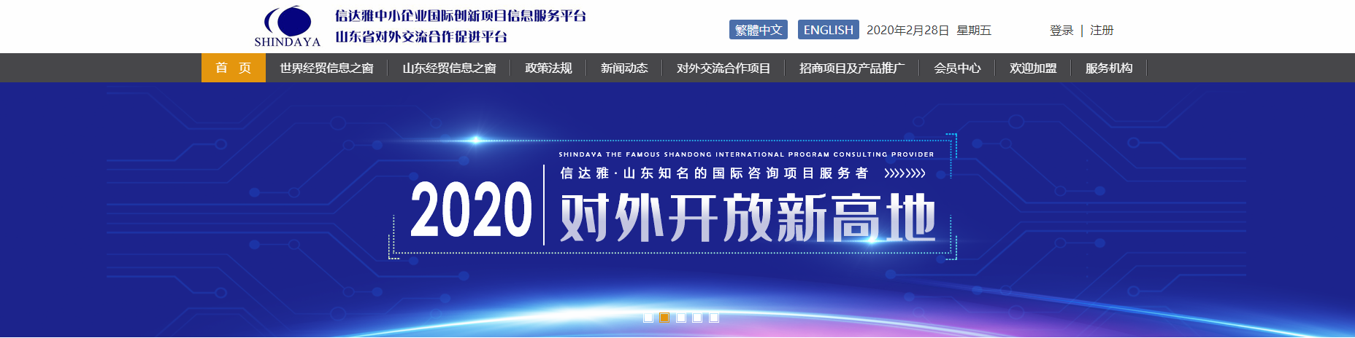Image resolution: width=1355 pixels, height=338 pixels.
Task: Select the orange active carousel dot
Action: click(x=664, y=318)
